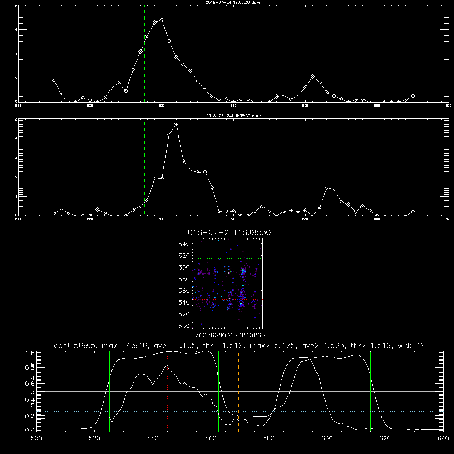Click the highest data point on dawn curve

tap(162, 20)
